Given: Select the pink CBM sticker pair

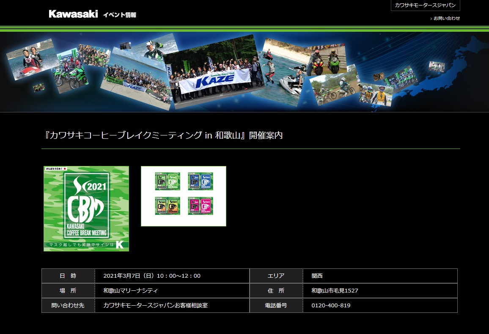Looking at the screenshot, I should (x=201, y=206).
